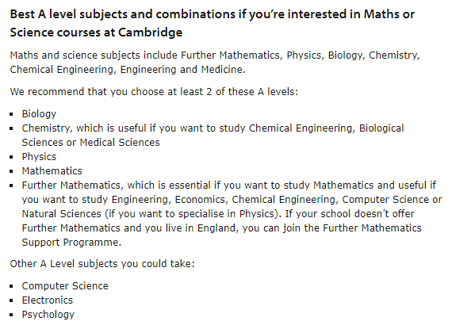
Task: Select the Computer Science list item
Action: 65,285
